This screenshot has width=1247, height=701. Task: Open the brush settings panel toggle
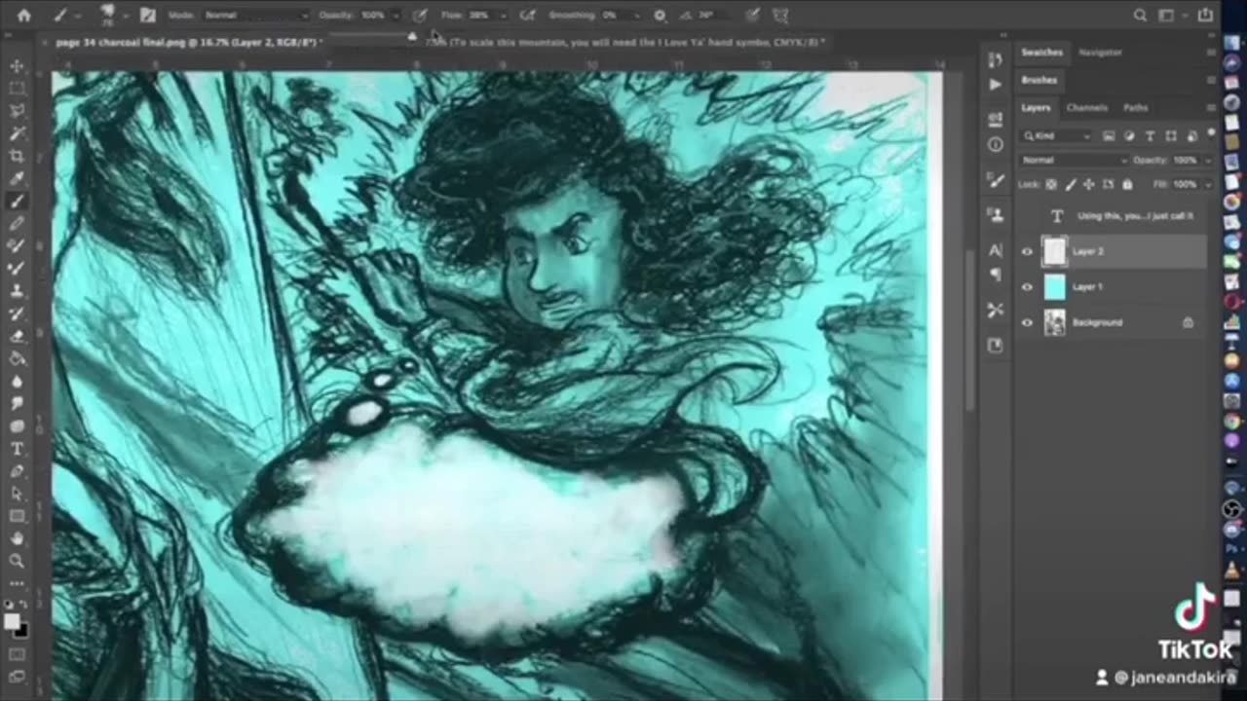click(x=147, y=16)
